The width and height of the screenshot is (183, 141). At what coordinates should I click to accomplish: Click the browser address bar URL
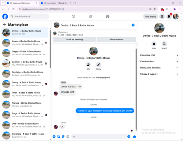click(43, 9)
